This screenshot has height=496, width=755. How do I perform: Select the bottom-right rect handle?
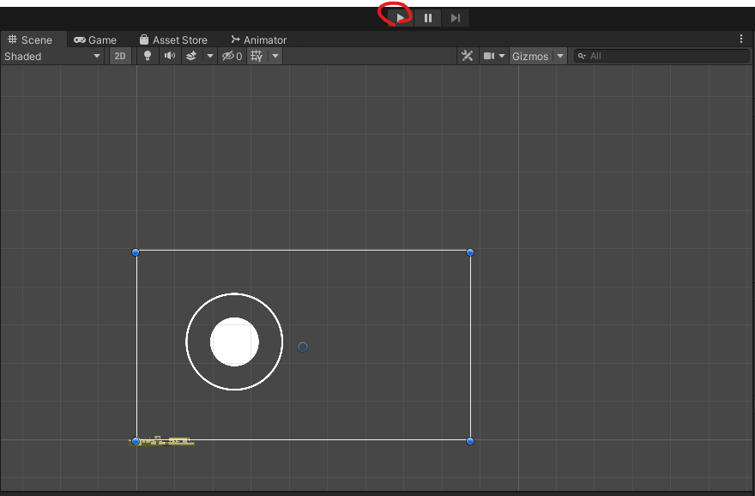470,441
